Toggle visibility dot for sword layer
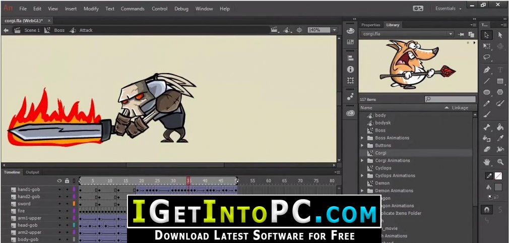This screenshot has width=509, height=243. [x=59, y=204]
